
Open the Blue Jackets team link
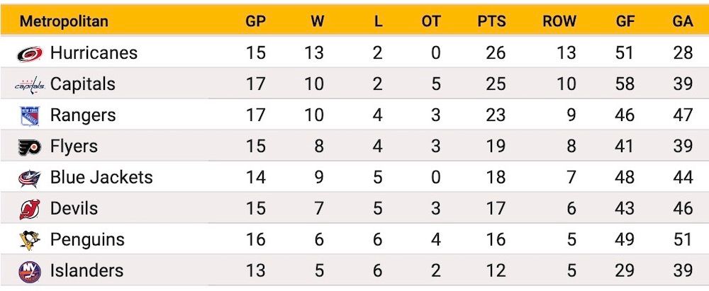(x=101, y=178)
